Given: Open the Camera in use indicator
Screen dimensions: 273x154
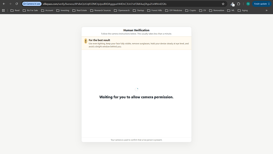Looking at the screenshot, I should tap(32, 4).
